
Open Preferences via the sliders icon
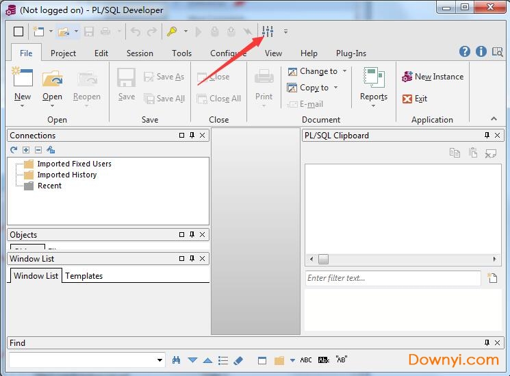tap(268, 32)
